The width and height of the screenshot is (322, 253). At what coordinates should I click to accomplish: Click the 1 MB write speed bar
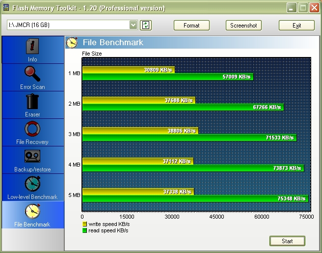tap(128, 70)
